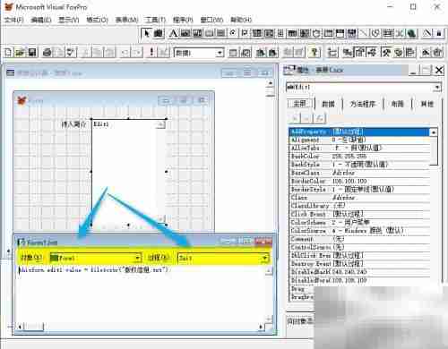Click horizontal scrollbar left arrow in code window
This screenshot has height=349, width=448.
(20, 328)
